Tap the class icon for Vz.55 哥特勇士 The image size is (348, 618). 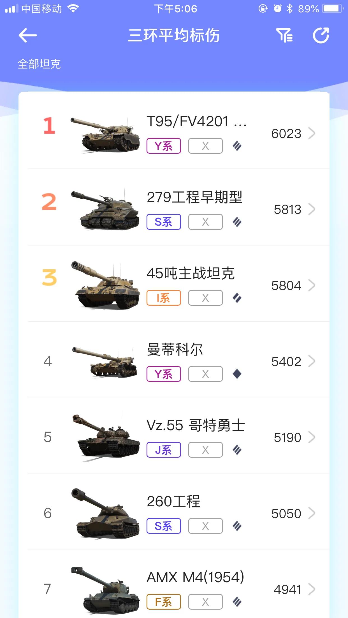point(237,450)
